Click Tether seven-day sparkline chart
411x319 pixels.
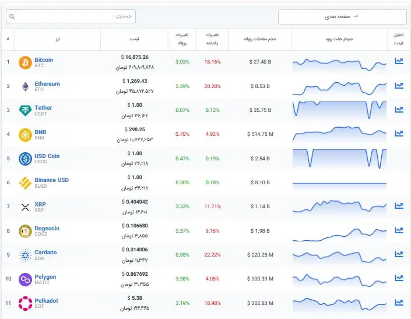click(339, 110)
